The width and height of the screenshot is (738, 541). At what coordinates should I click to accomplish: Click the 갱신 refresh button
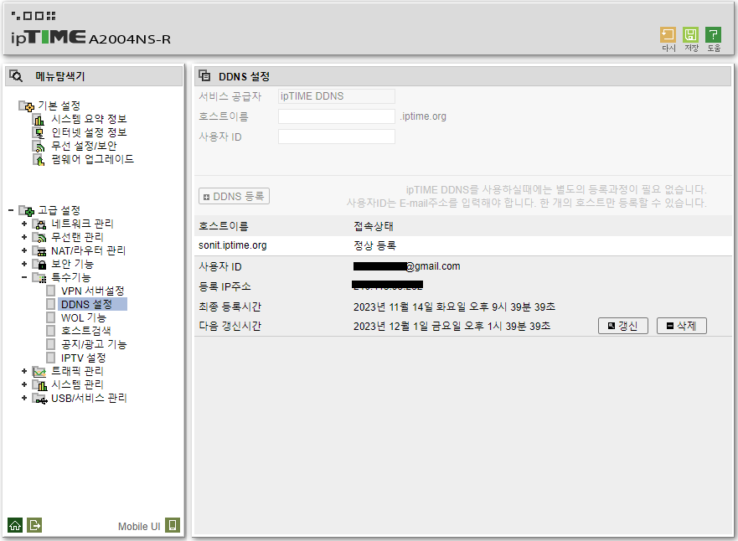click(x=622, y=326)
